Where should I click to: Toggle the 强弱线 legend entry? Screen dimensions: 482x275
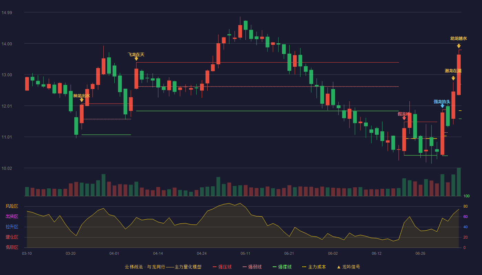(x=252, y=267)
